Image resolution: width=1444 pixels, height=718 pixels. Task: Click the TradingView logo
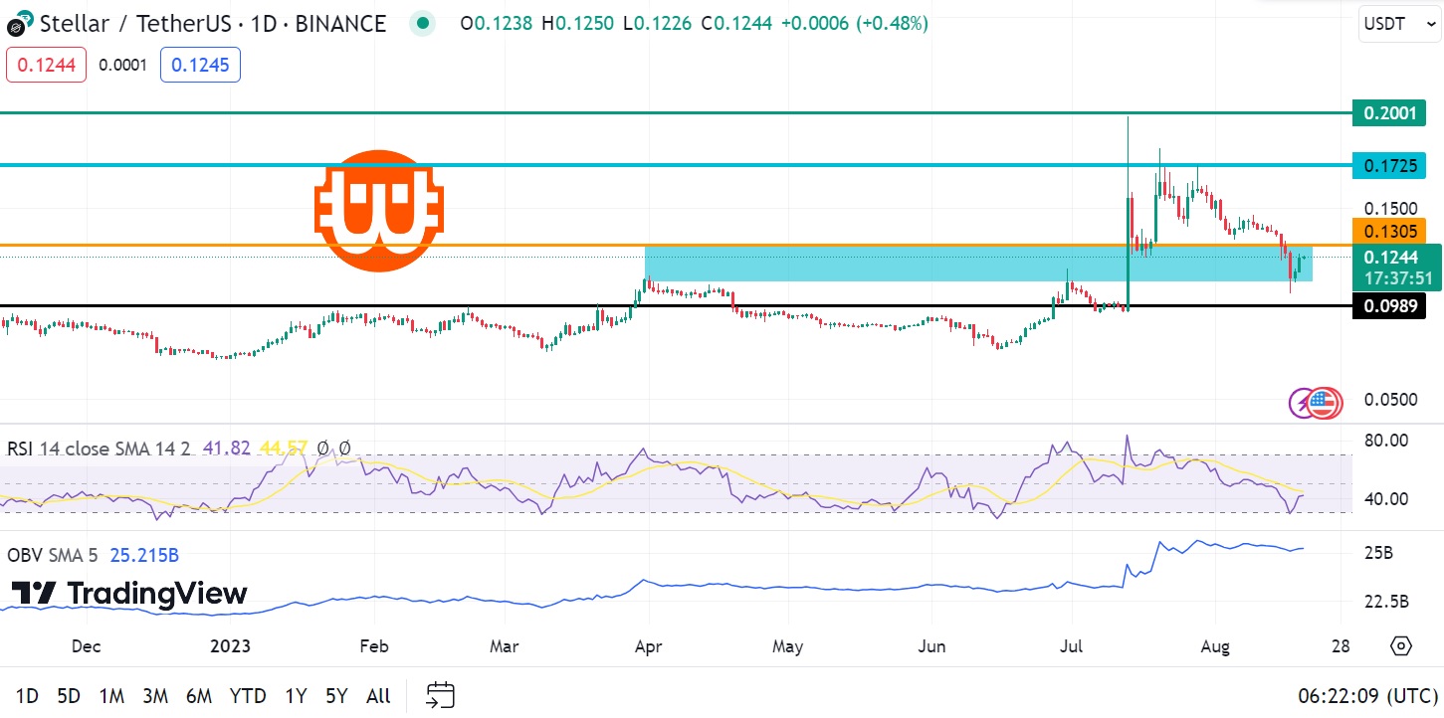(129, 594)
